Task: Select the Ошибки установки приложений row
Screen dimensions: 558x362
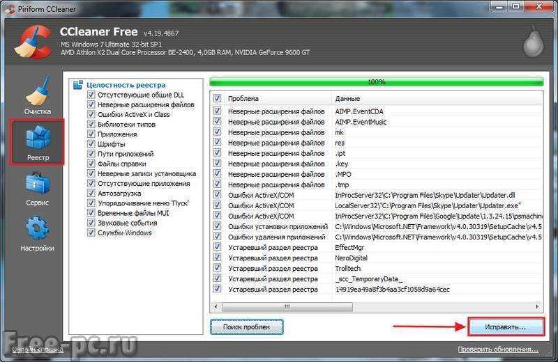Action: click(x=377, y=226)
